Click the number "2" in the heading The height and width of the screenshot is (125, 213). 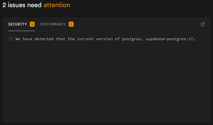[x=4, y=5]
